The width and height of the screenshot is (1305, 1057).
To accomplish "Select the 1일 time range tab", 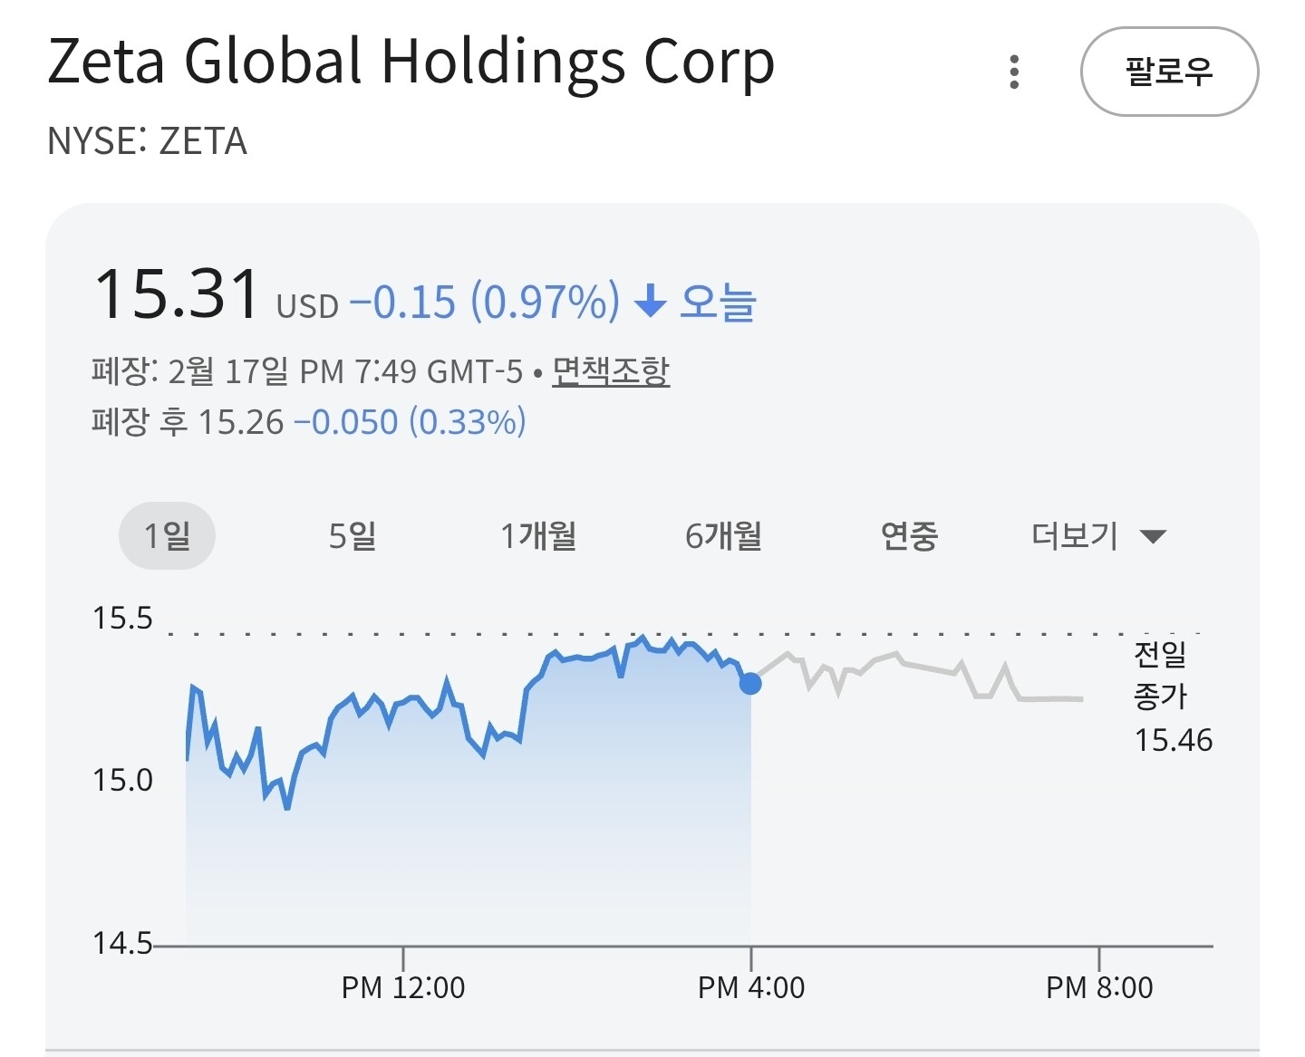I will [168, 536].
